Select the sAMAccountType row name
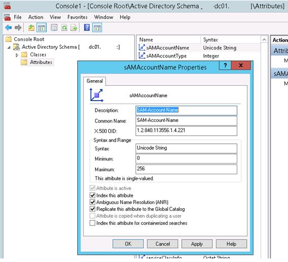 [167, 56]
